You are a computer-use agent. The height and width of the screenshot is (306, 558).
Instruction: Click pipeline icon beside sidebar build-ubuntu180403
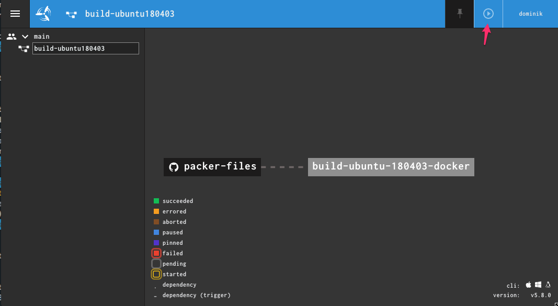pyautogui.click(x=24, y=49)
